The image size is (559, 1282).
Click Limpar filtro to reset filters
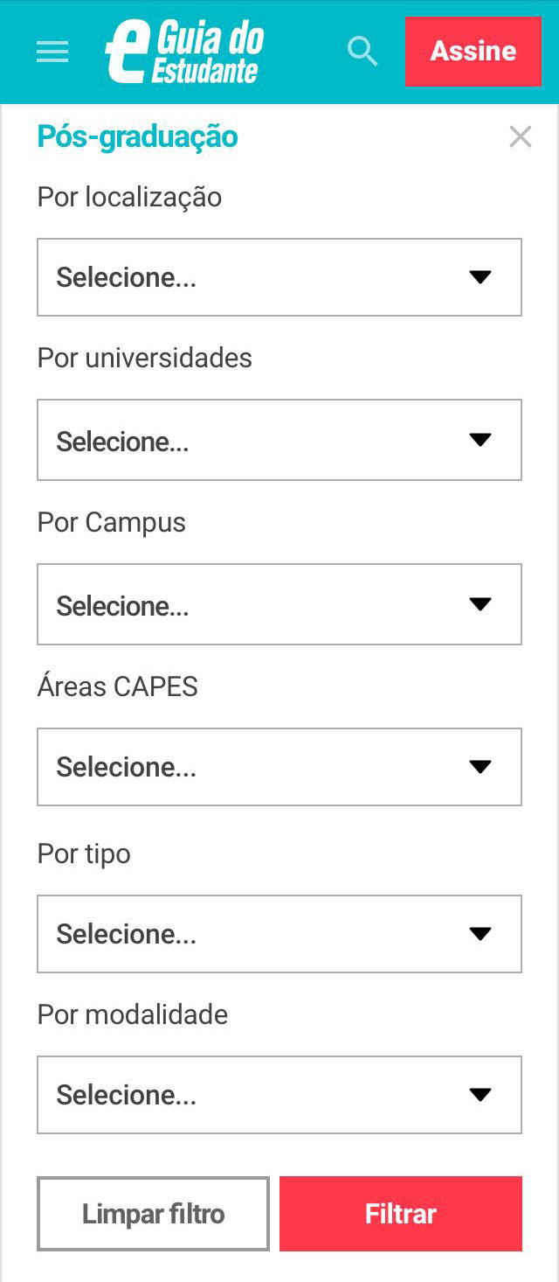click(x=153, y=1213)
